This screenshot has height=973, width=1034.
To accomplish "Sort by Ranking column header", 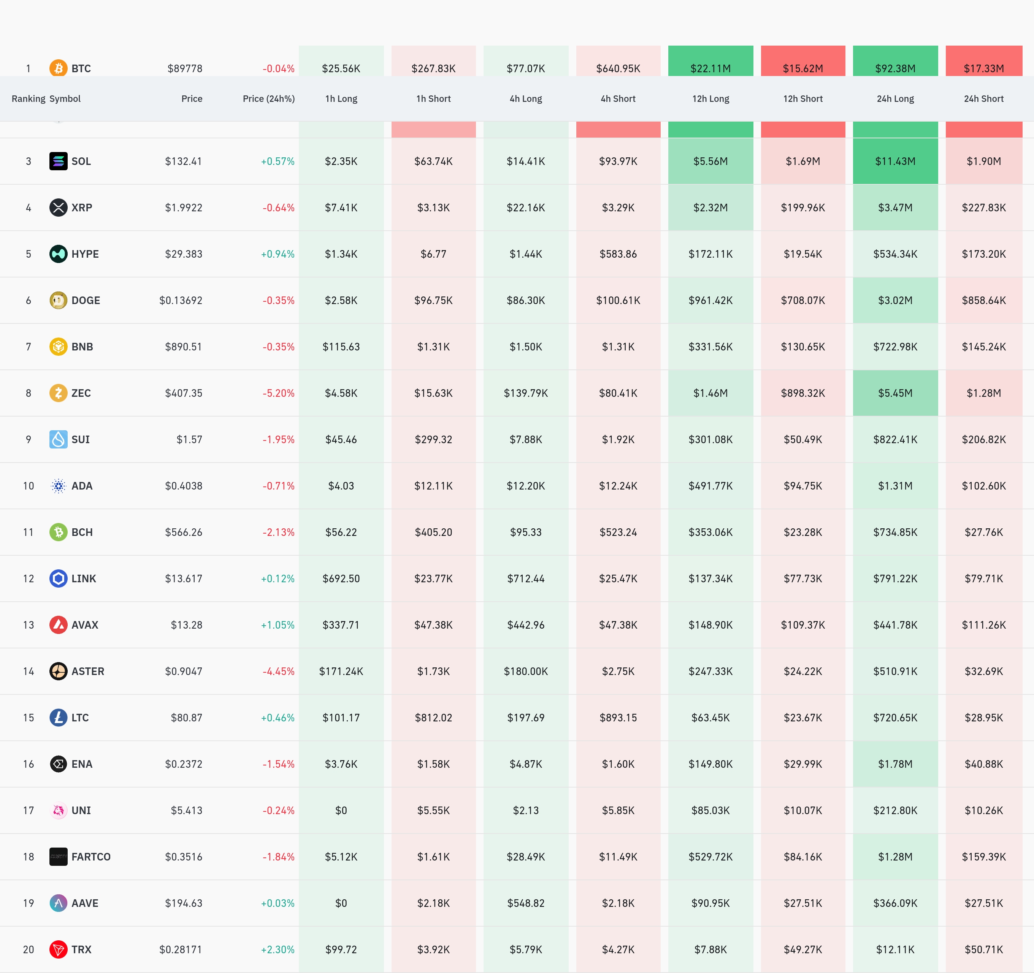I will [x=28, y=99].
